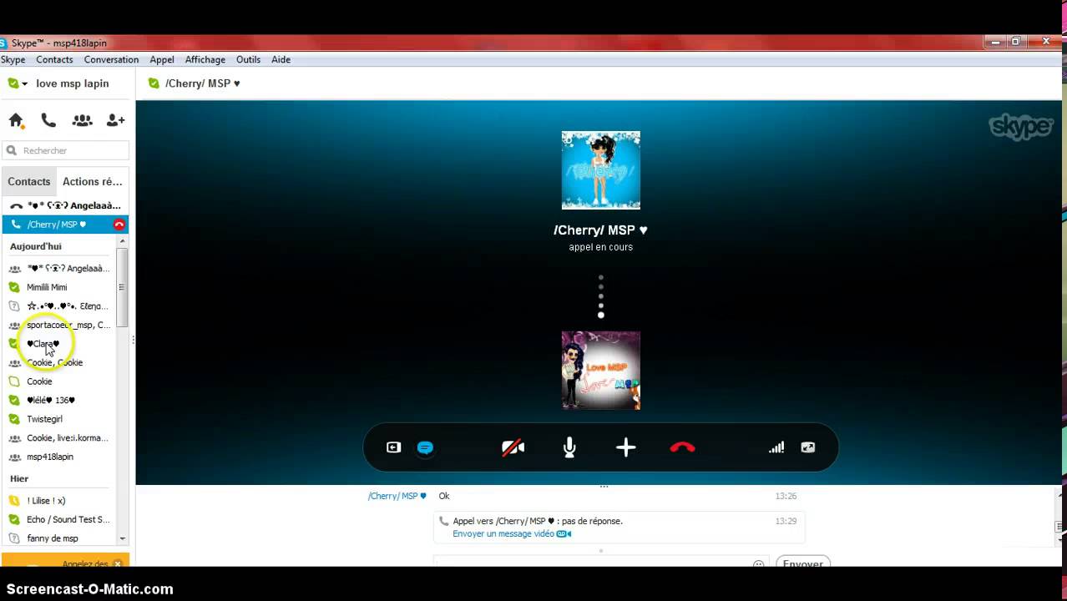This screenshot has height=601, width=1067.
Task: Click the love msp lapin profile name
Action: point(73,83)
